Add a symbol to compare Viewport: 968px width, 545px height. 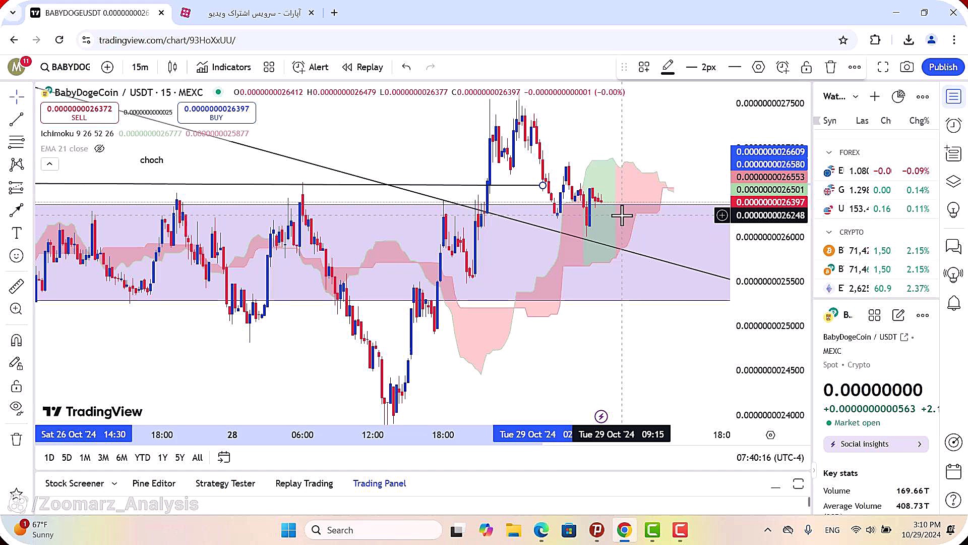click(107, 67)
